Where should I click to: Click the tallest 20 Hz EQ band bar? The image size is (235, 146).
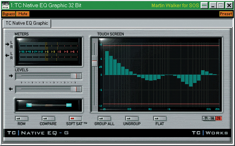[x=107, y=63]
